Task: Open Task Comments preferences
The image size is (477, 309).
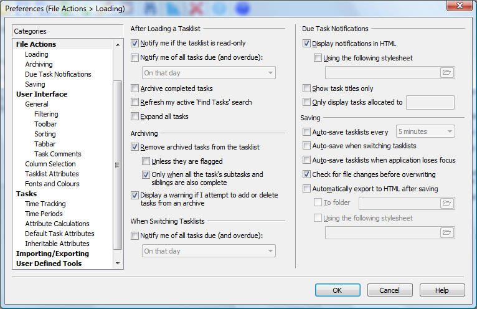Action: pos(58,154)
